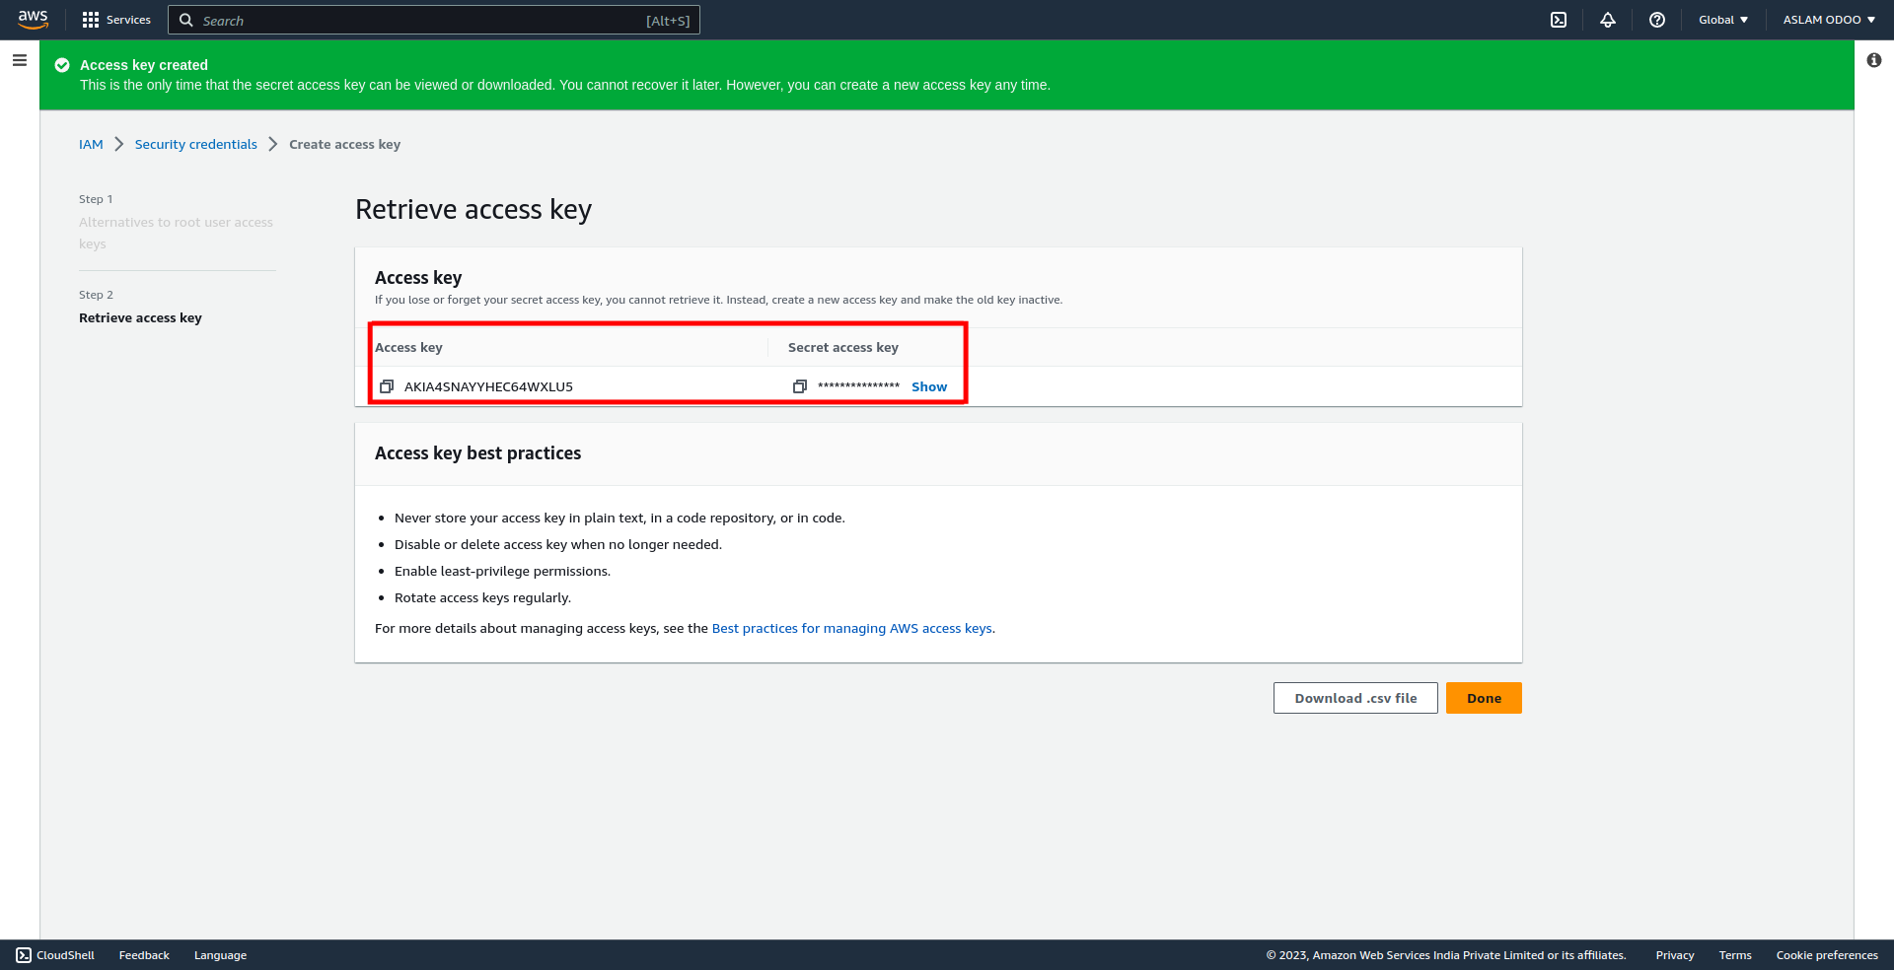Show the hidden secret access key
The image size is (1894, 970).
coord(929,386)
